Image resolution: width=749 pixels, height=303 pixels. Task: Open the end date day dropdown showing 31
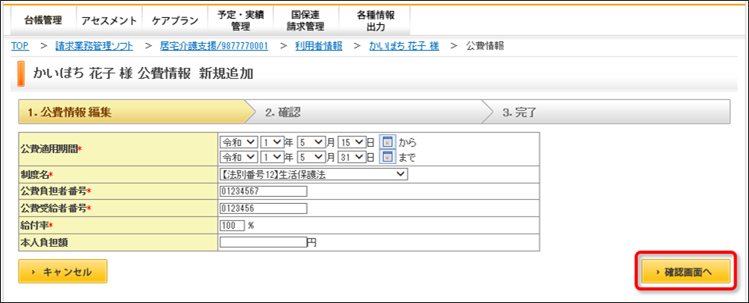(351, 156)
